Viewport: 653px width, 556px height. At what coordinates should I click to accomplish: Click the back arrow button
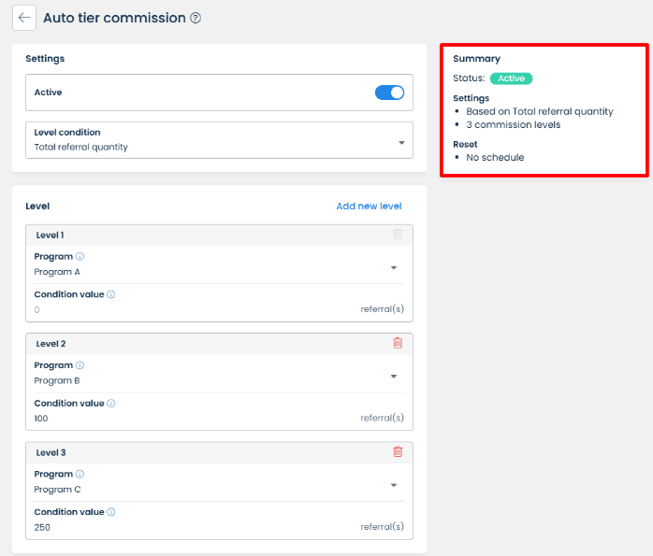24,18
